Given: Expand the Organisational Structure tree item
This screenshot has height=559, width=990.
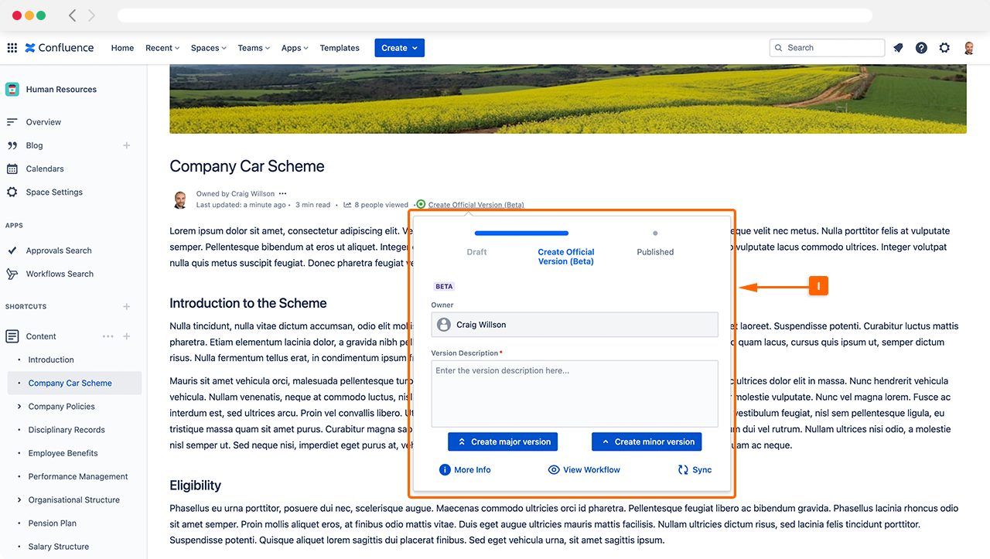Looking at the screenshot, I should (19, 500).
